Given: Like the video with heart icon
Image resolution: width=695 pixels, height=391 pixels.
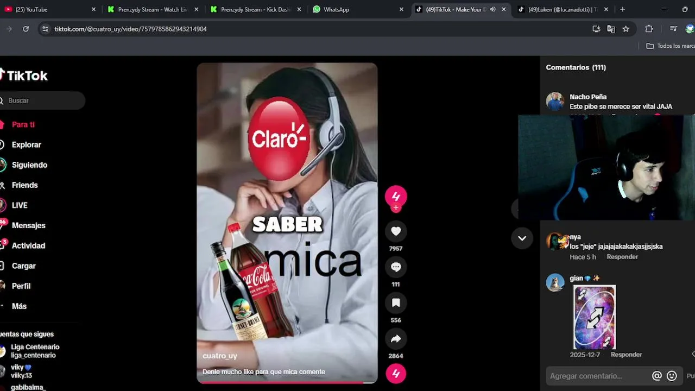Looking at the screenshot, I should [x=396, y=231].
